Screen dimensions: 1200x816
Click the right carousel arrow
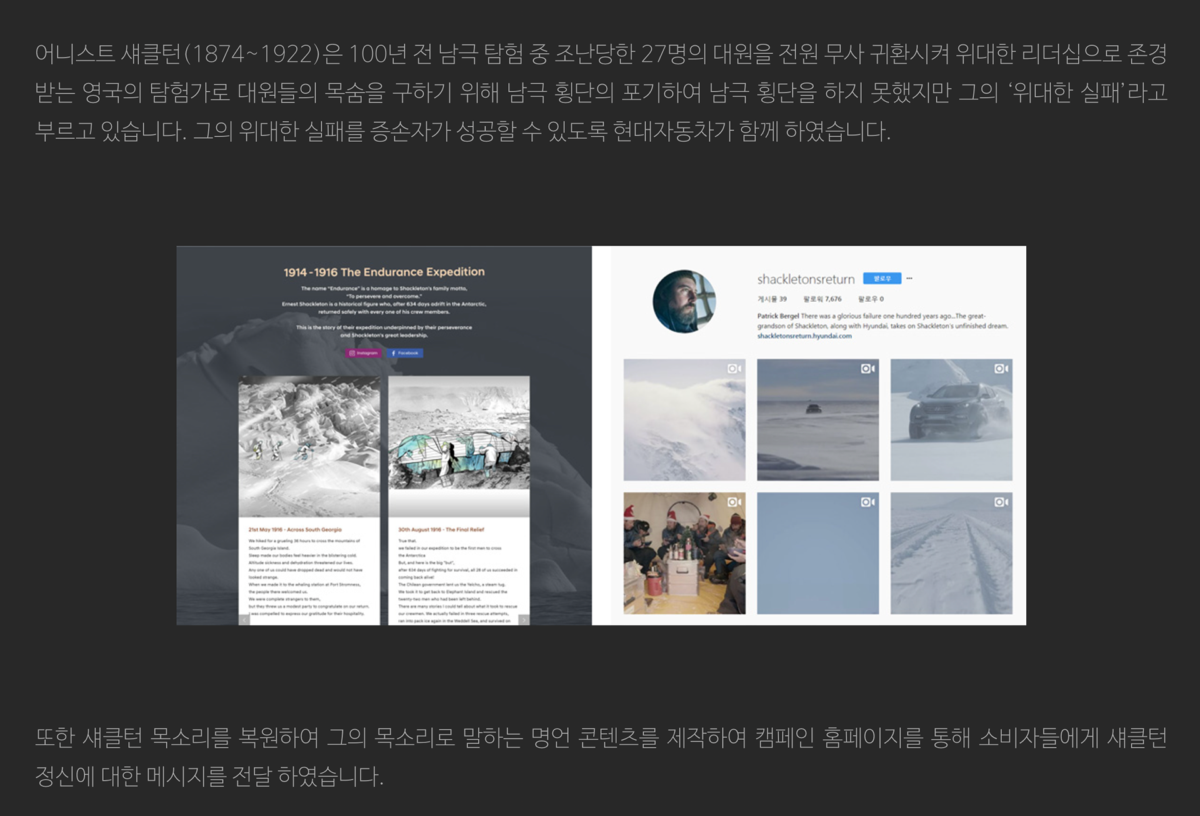coord(523,620)
